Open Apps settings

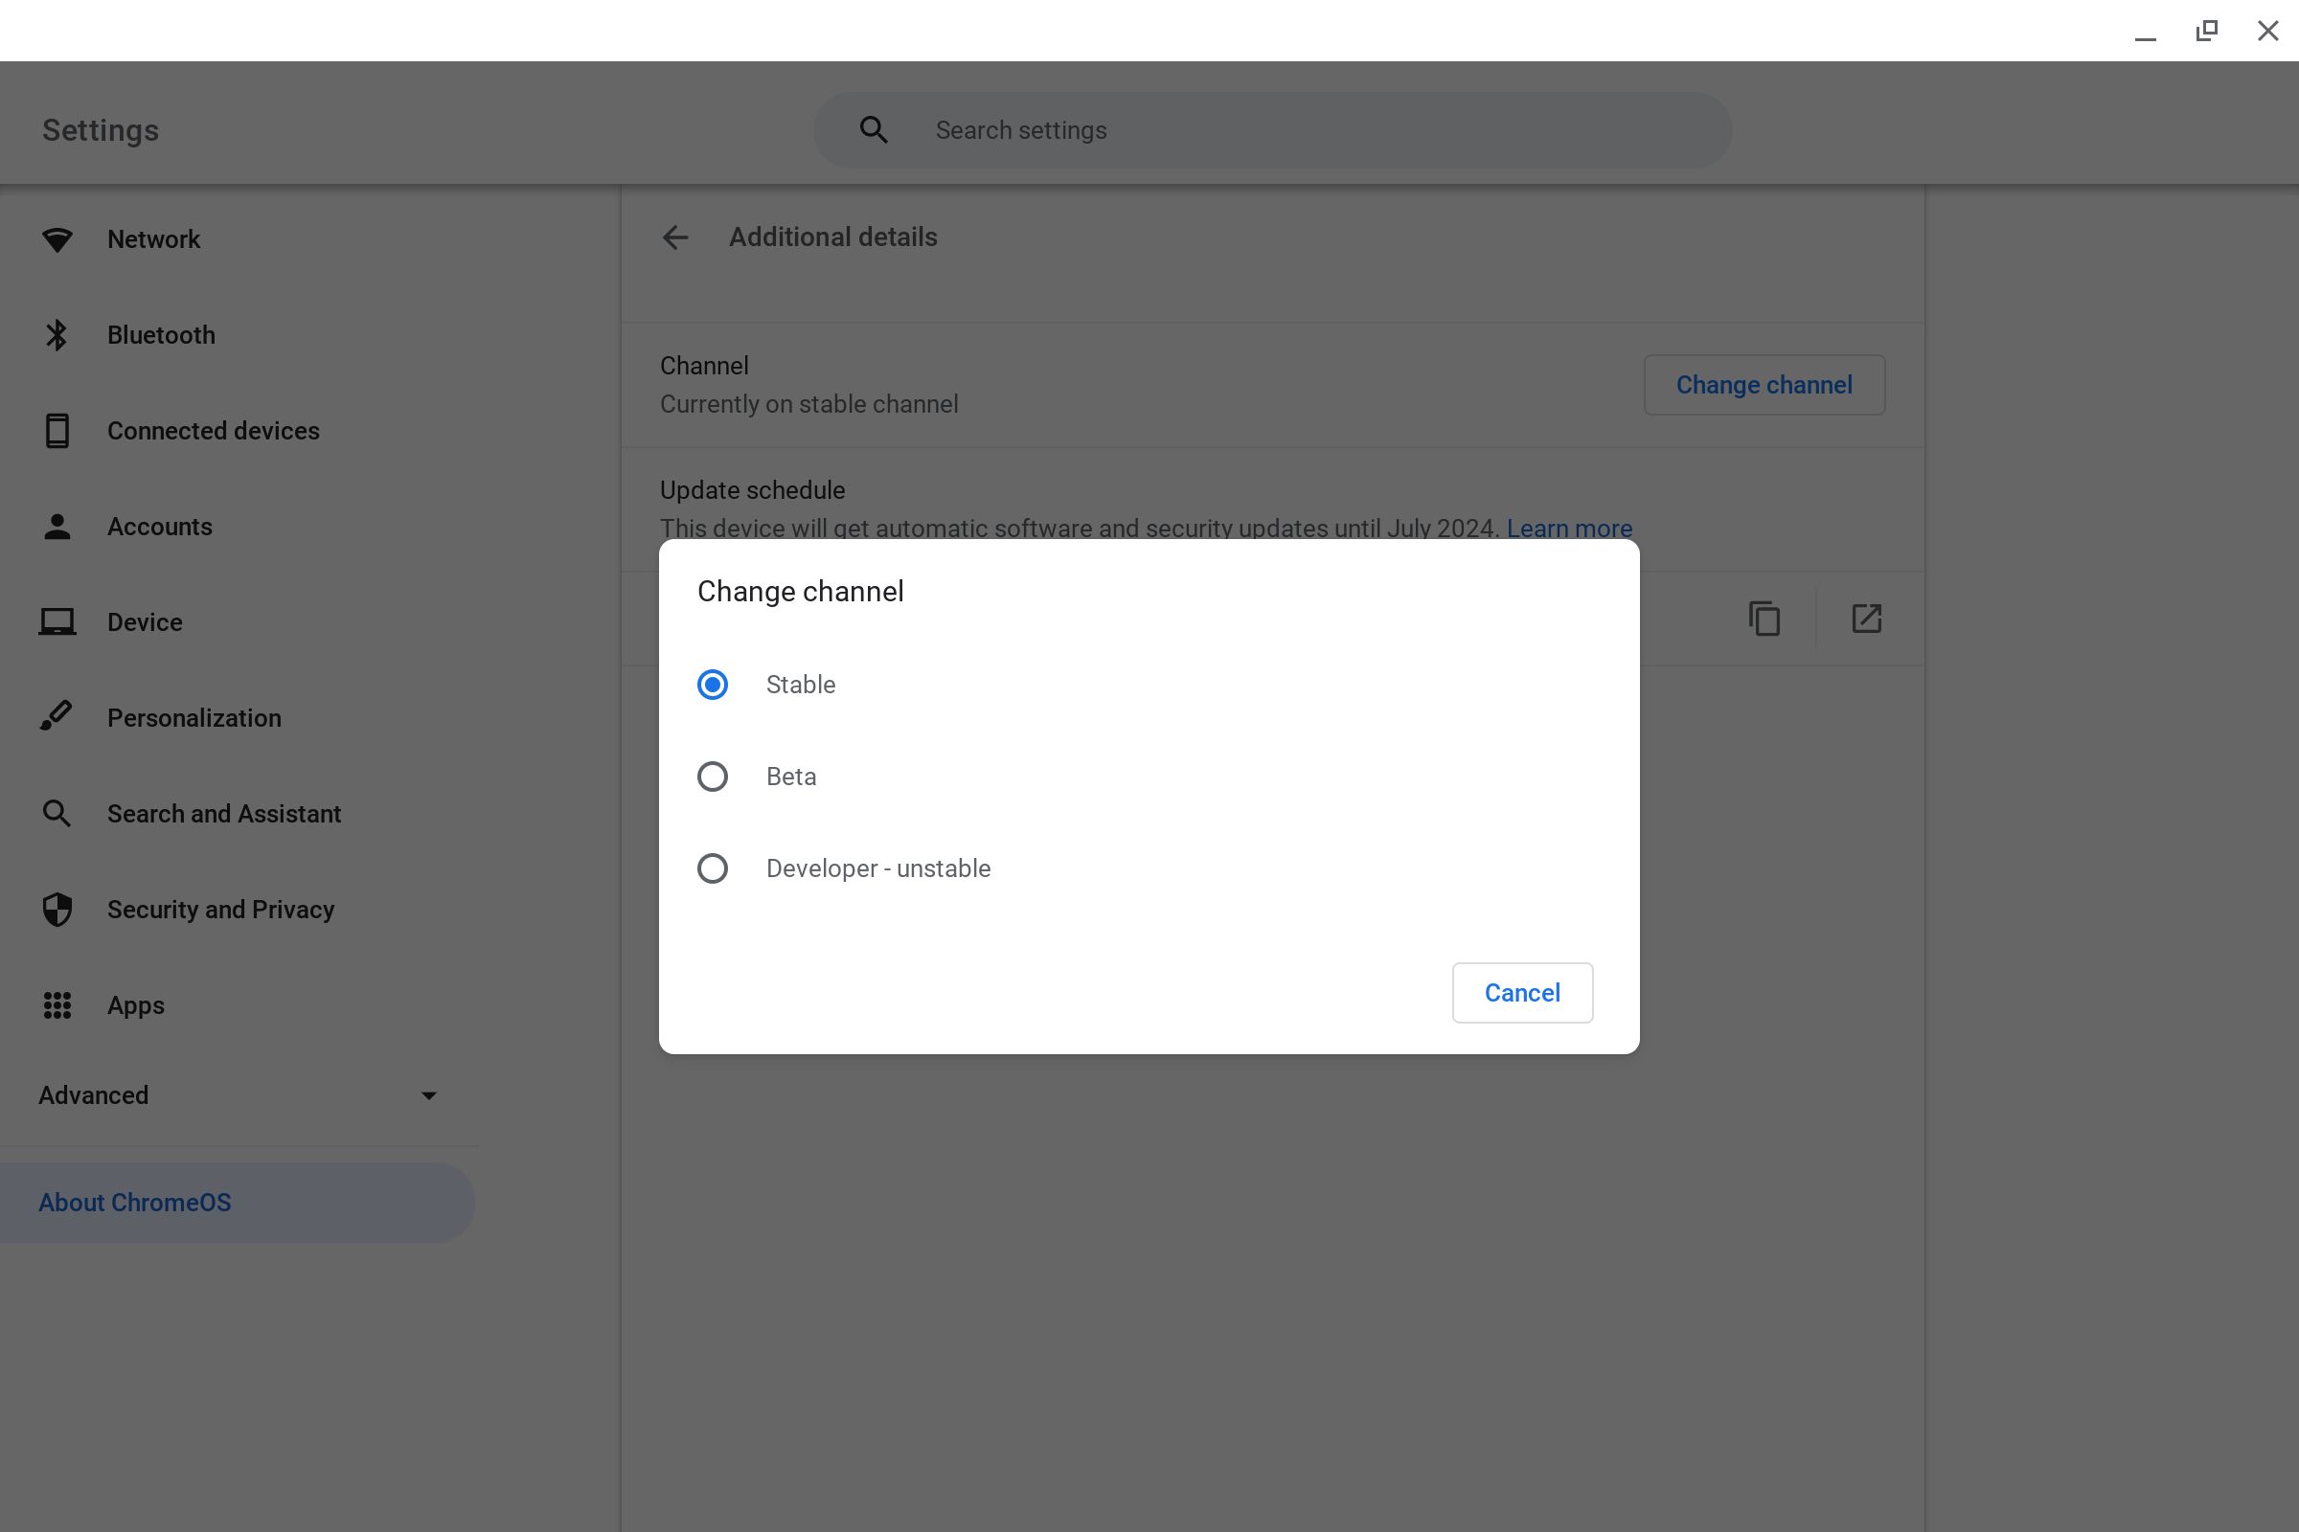pyautogui.click(x=135, y=1005)
